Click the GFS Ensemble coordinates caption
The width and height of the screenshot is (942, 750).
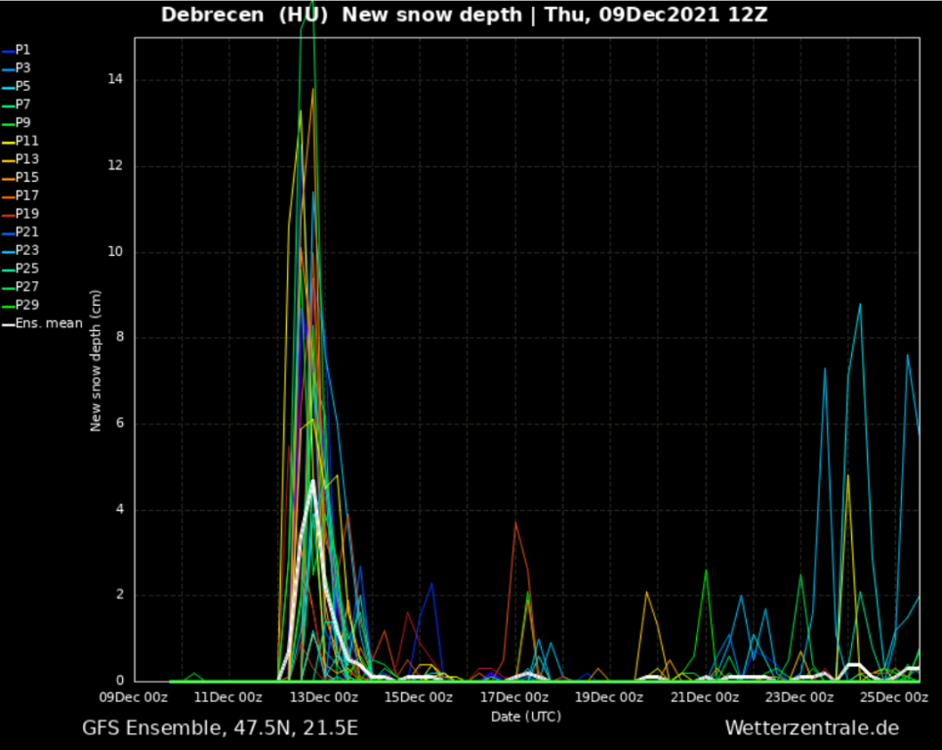click(x=220, y=729)
